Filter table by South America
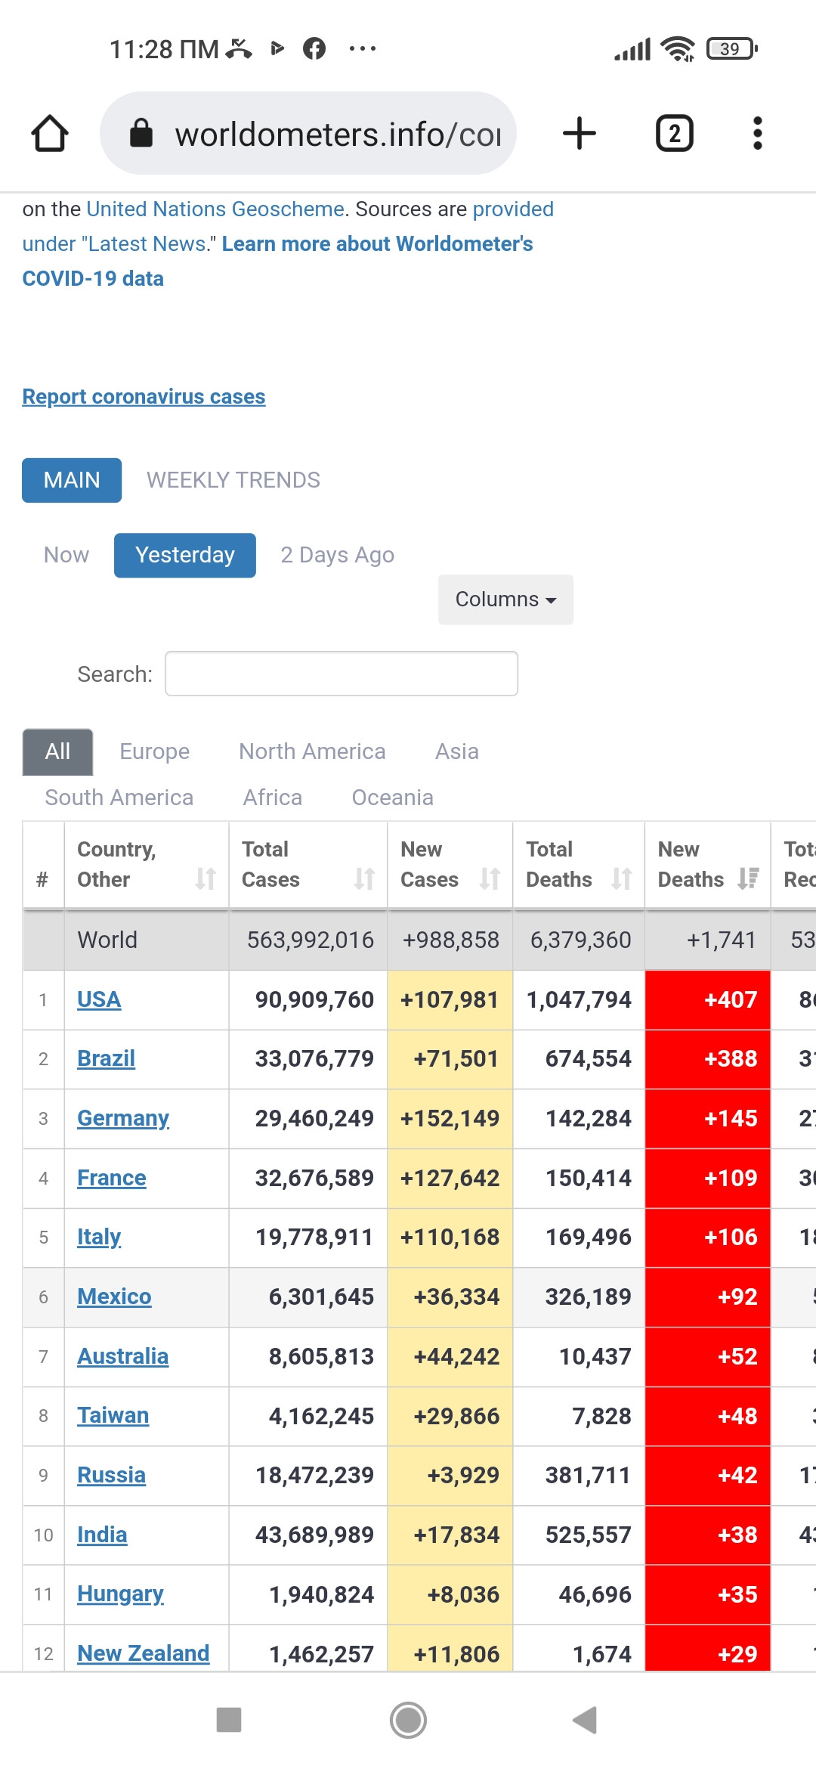 119,798
